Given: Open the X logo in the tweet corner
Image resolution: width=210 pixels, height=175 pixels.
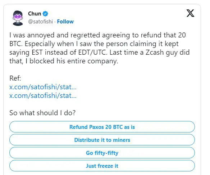Looking at the screenshot, I should (x=190, y=13).
